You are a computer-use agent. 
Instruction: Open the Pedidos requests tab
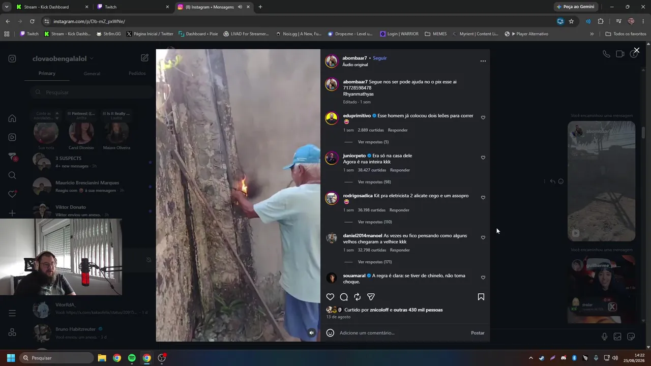[x=137, y=74]
